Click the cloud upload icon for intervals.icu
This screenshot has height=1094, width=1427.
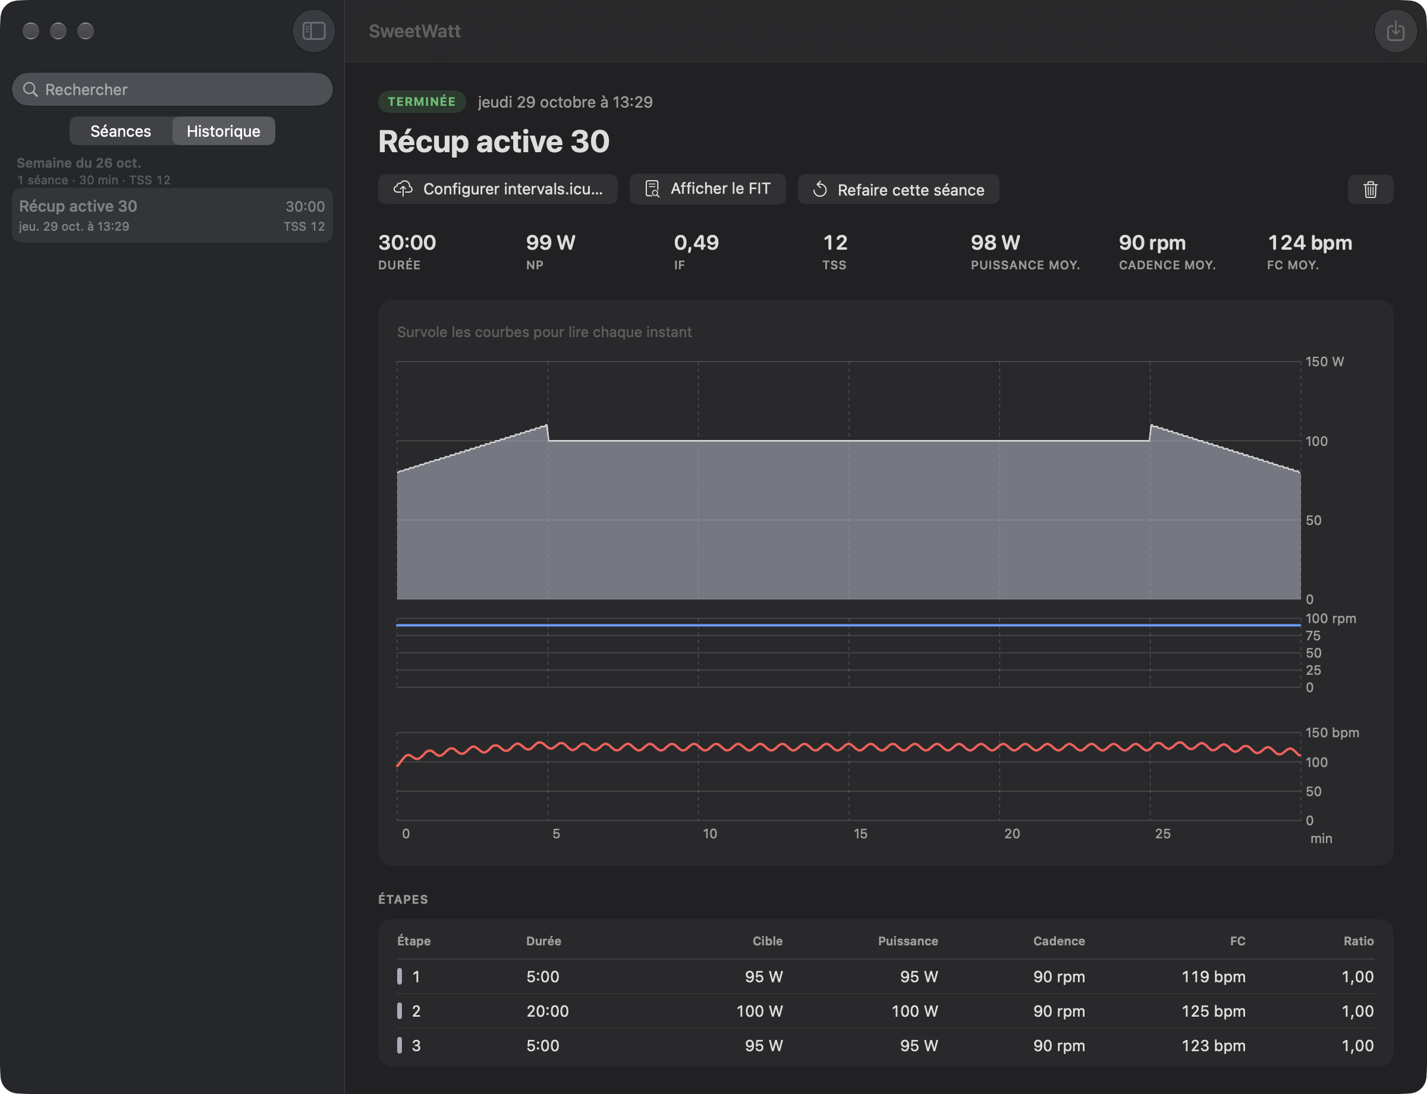coord(403,189)
